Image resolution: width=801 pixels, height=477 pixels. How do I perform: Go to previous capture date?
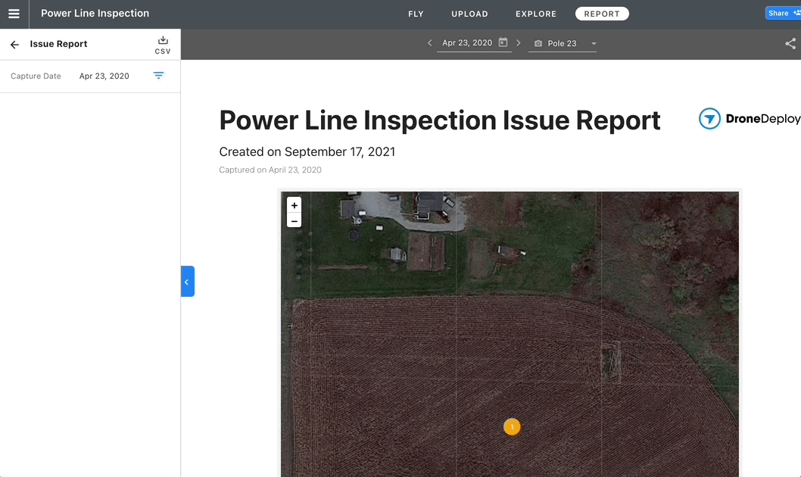(429, 43)
